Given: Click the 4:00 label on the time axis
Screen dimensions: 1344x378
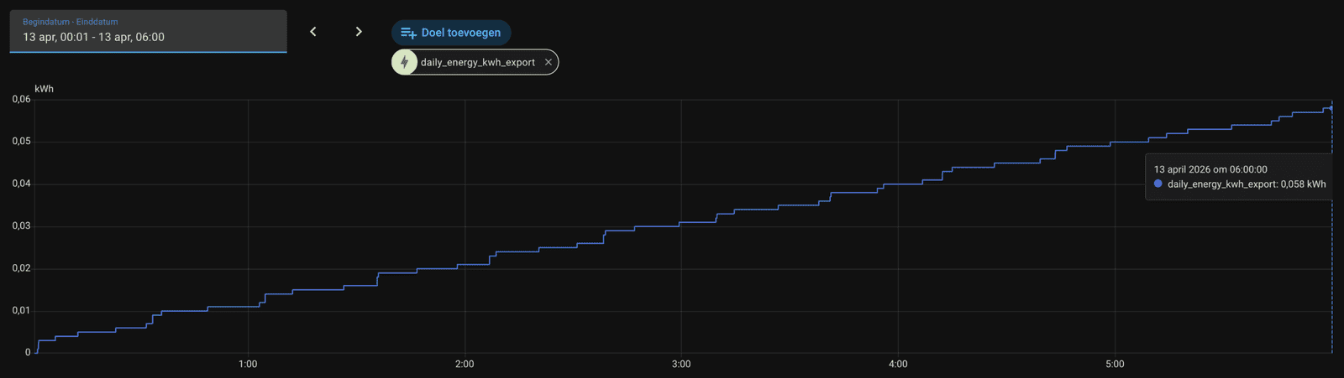Looking at the screenshot, I should [898, 364].
